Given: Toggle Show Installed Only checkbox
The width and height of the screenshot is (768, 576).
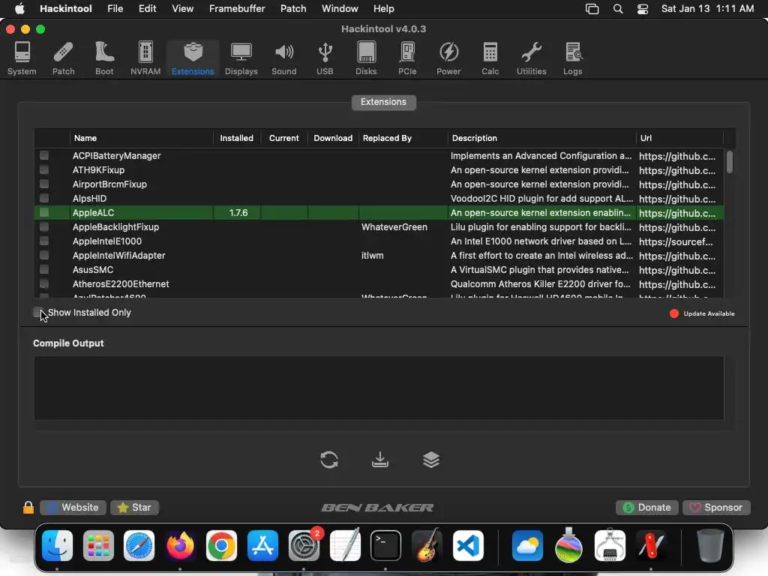Looking at the screenshot, I should point(37,313).
